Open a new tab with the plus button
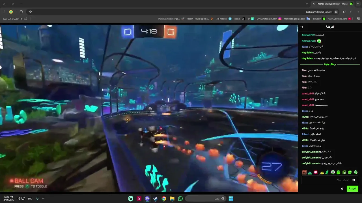Screen dimensions: 362x203 coord(307,4)
